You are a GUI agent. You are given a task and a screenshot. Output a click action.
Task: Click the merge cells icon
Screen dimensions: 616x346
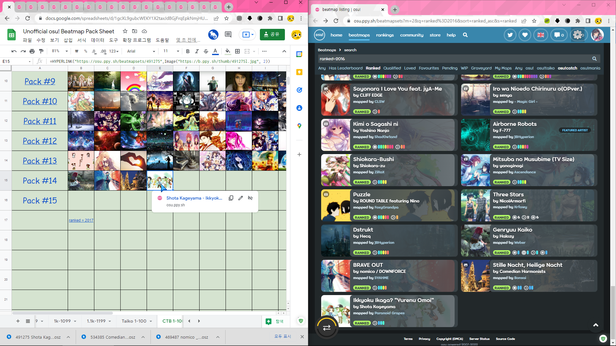point(247,51)
